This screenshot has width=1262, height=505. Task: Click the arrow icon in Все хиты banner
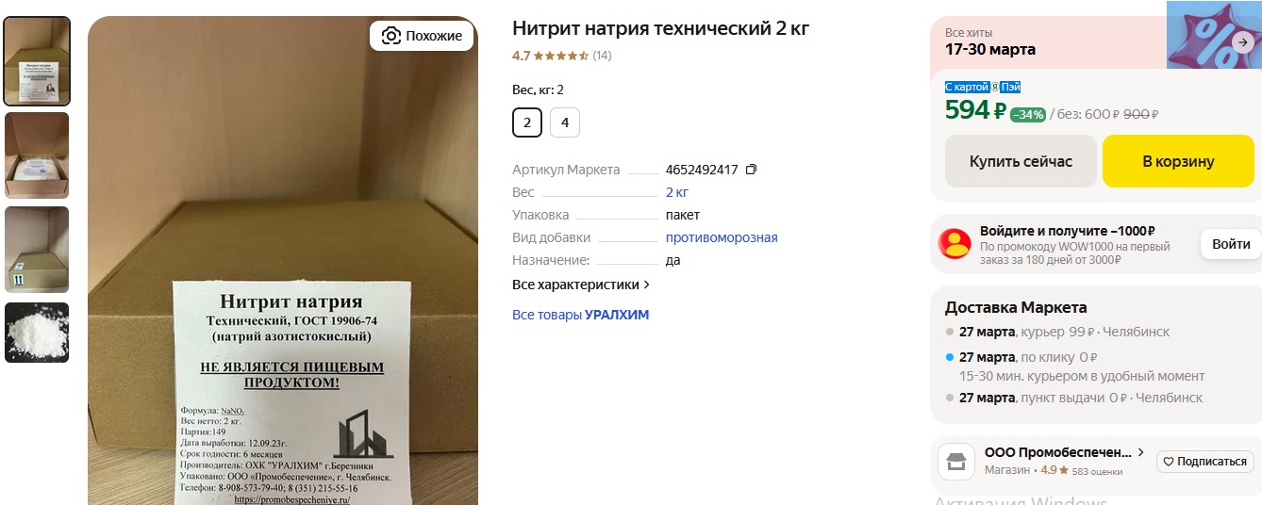point(1243,41)
